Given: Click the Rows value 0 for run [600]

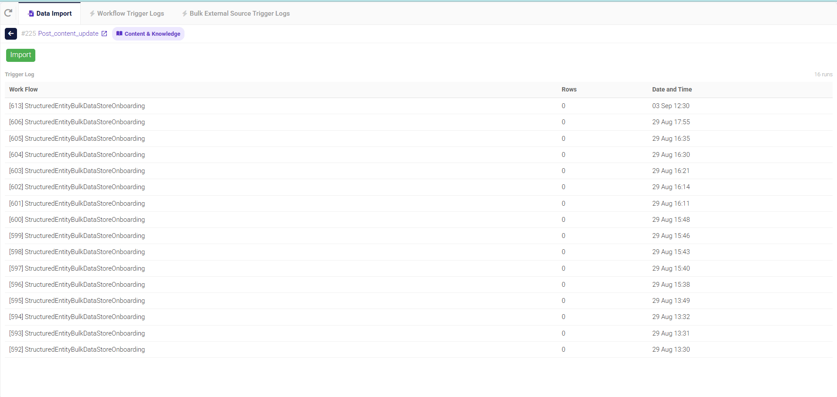Looking at the screenshot, I should pos(564,220).
